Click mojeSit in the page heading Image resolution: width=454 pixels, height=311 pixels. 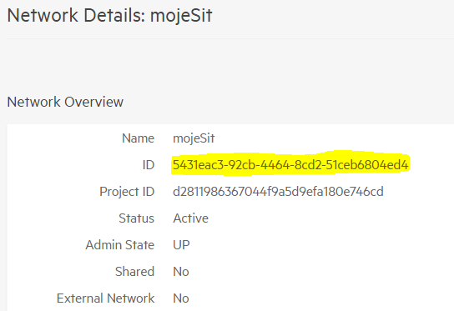181,16
